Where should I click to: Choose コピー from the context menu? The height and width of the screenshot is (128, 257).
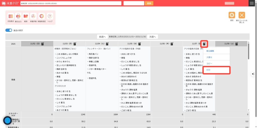209,64
